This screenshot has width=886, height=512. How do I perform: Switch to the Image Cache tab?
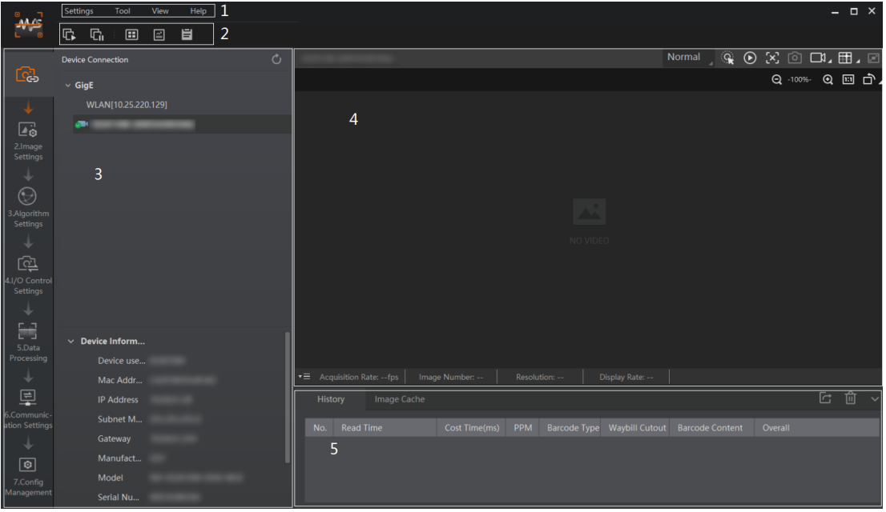(x=400, y=399)
